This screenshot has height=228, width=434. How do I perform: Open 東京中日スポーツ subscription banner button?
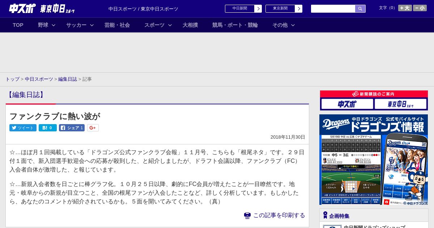pos(401,104)
